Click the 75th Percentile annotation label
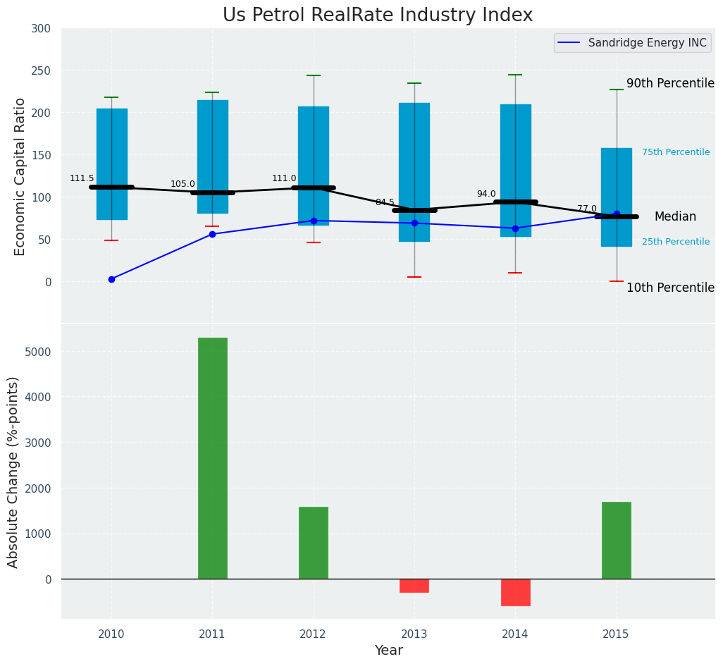723x664 pixels. 675,152
